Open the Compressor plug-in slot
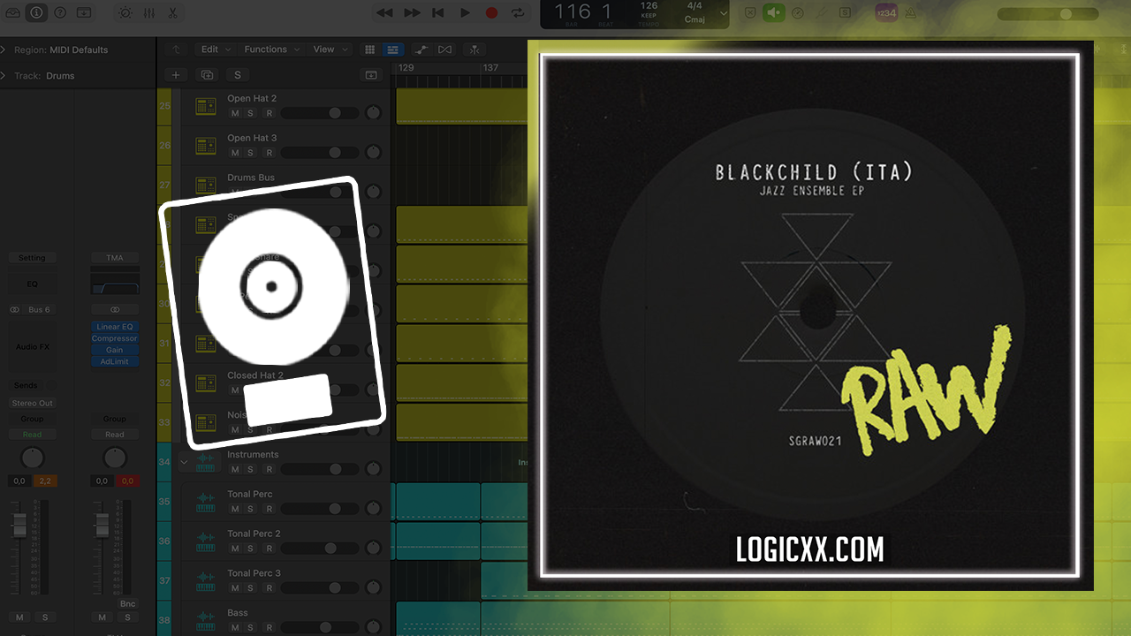The height and width of the screenshot is (636, 1131). pos(115,338)
